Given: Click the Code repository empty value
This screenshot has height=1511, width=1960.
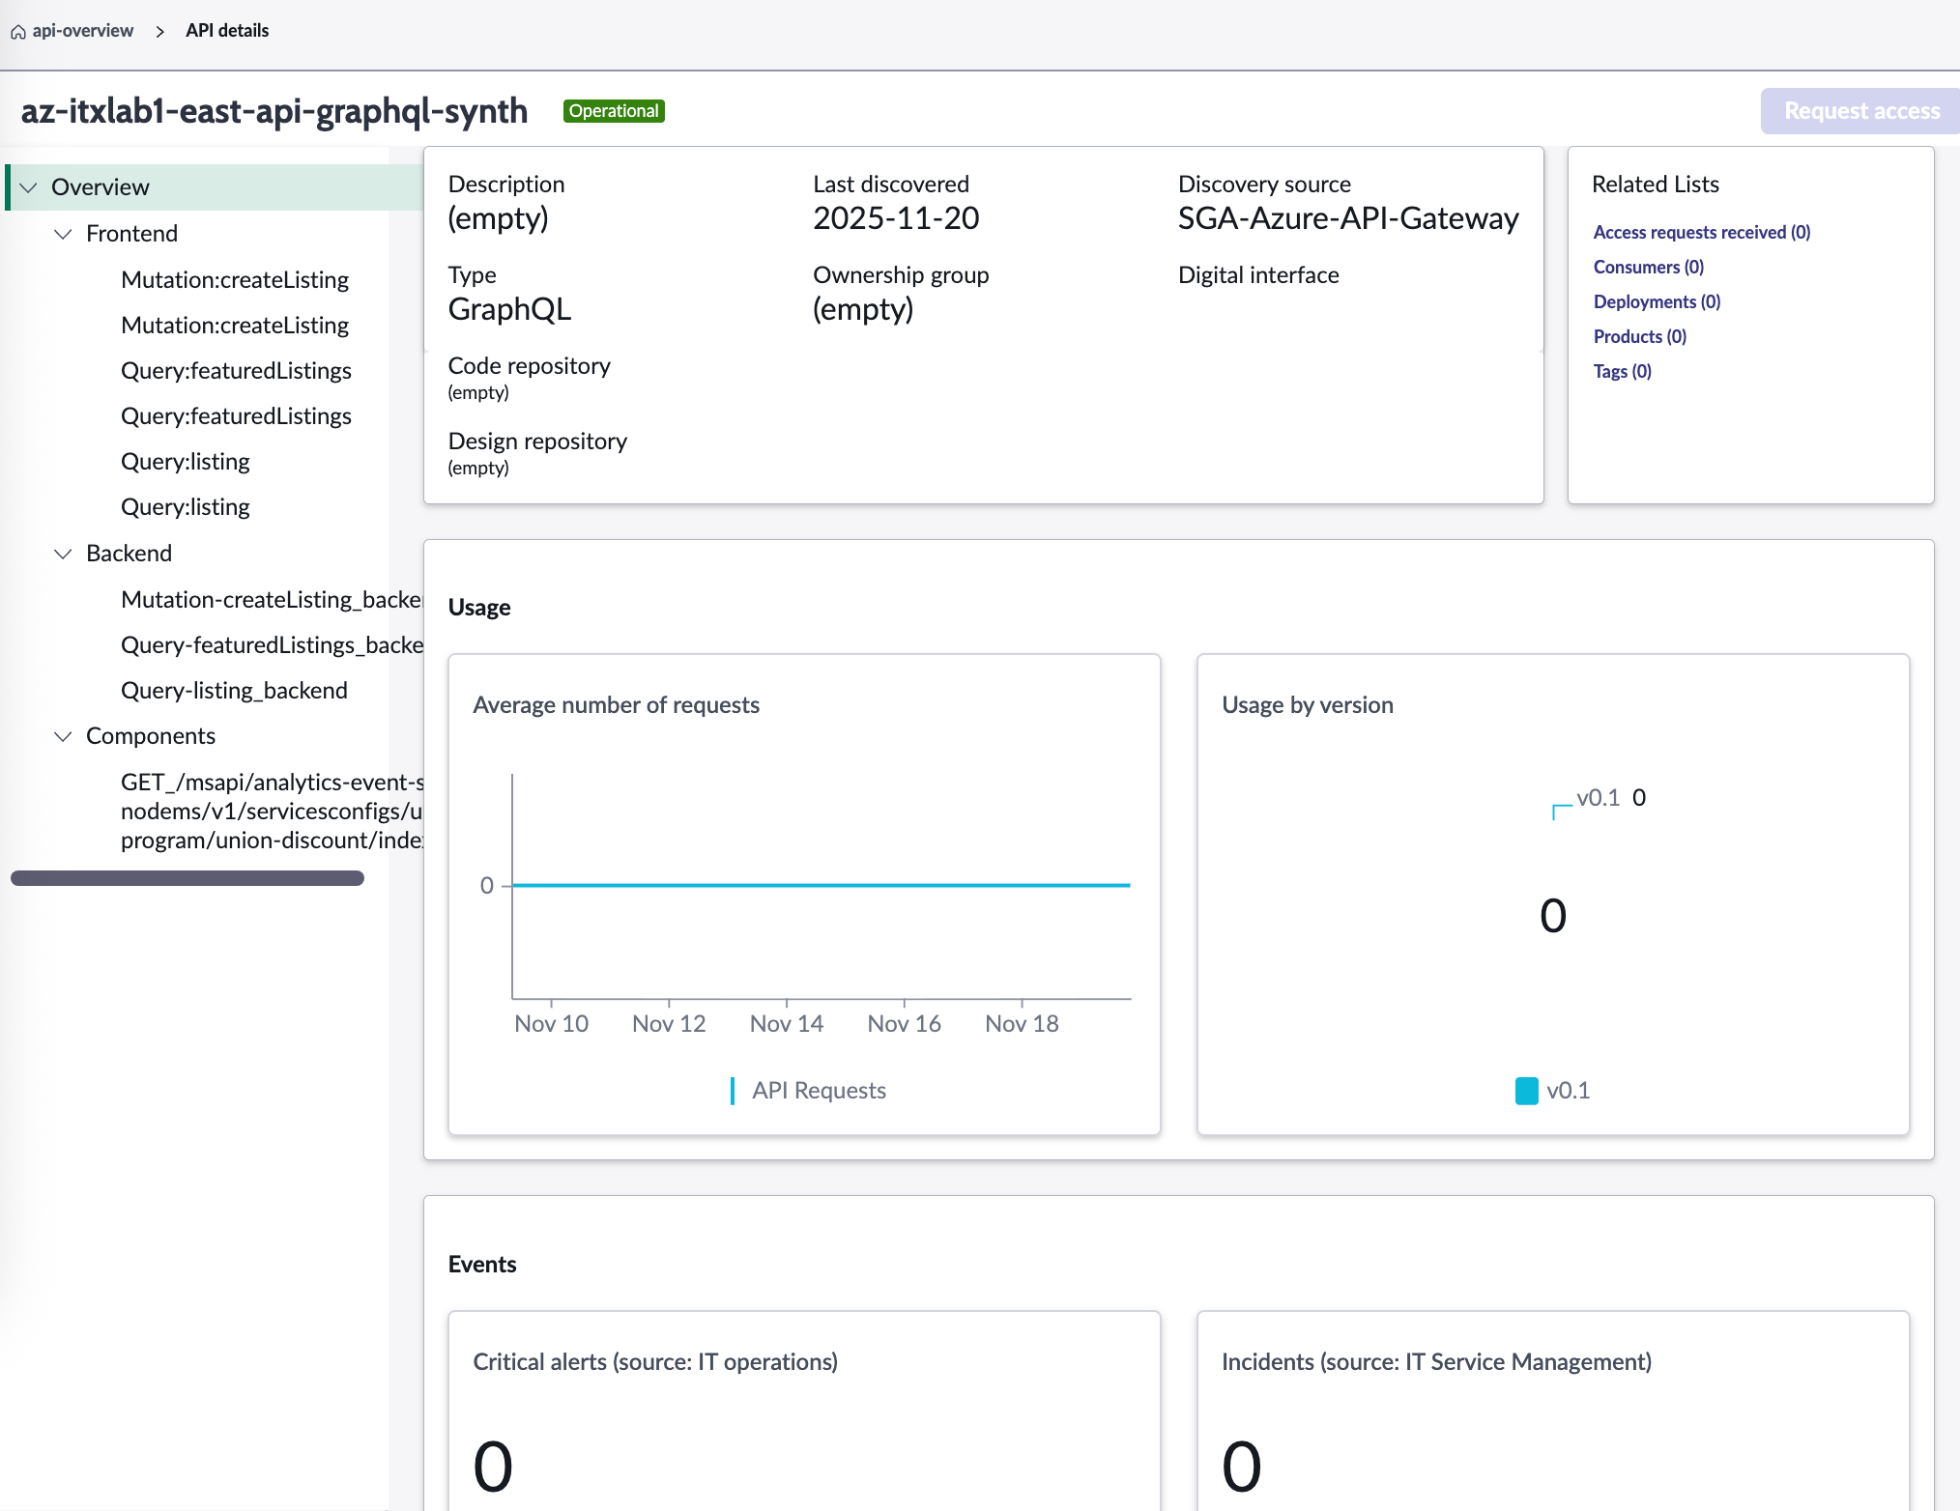Looking at the screenshot, I should (x=478, y=393).
